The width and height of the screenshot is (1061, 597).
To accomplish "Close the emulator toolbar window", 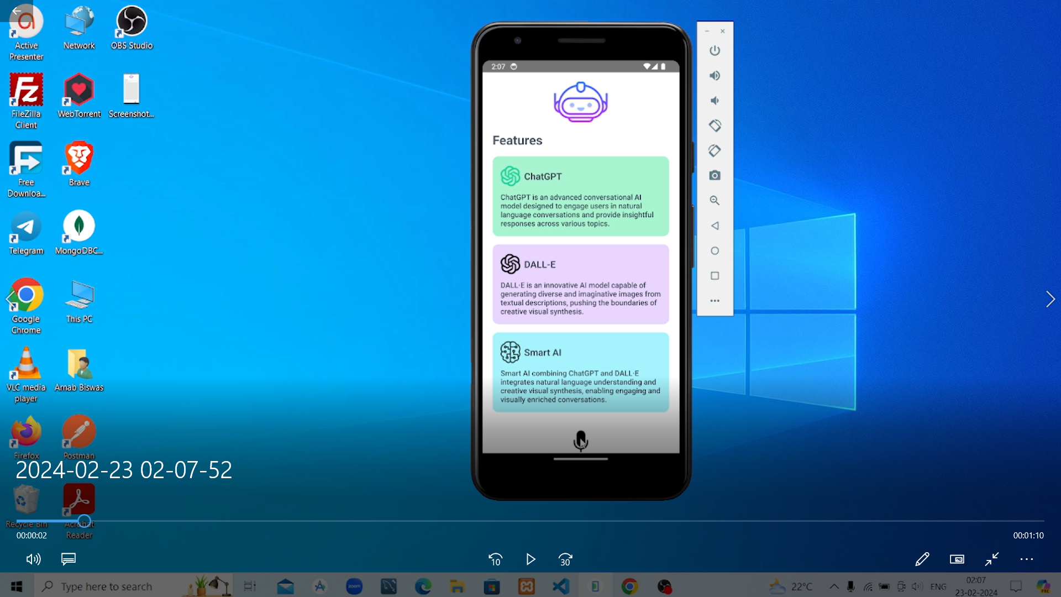I will [722, 31].
